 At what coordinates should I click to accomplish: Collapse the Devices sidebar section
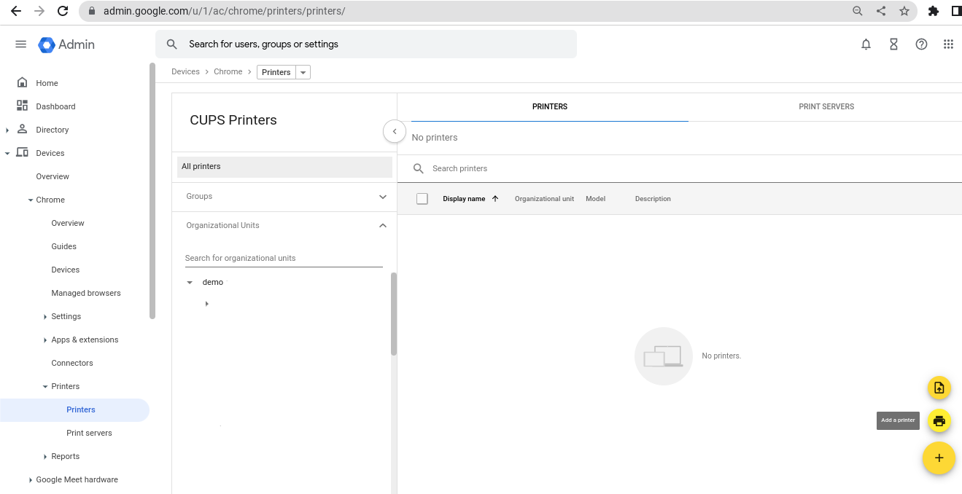[7, 153]
